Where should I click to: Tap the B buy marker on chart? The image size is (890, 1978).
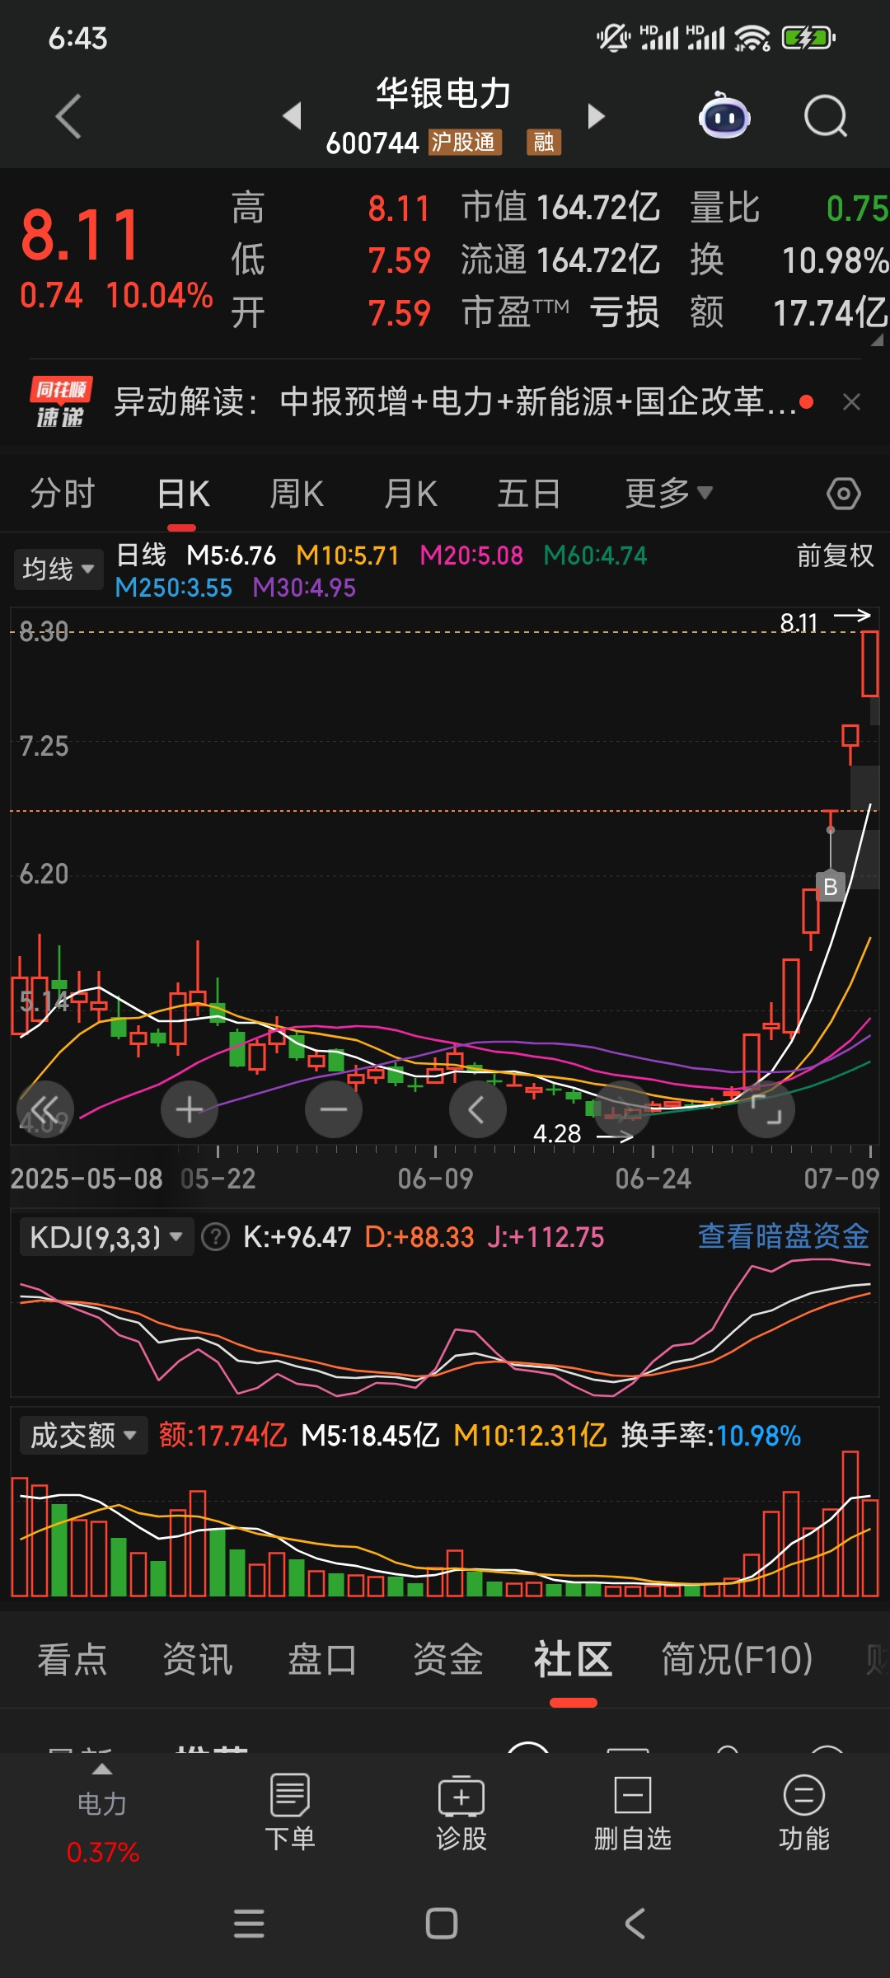click(x=831, y=886)
